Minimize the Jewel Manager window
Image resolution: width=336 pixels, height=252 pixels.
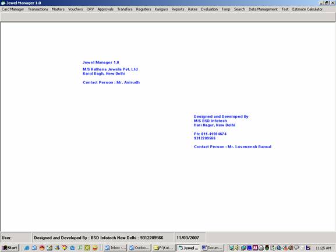321,3
